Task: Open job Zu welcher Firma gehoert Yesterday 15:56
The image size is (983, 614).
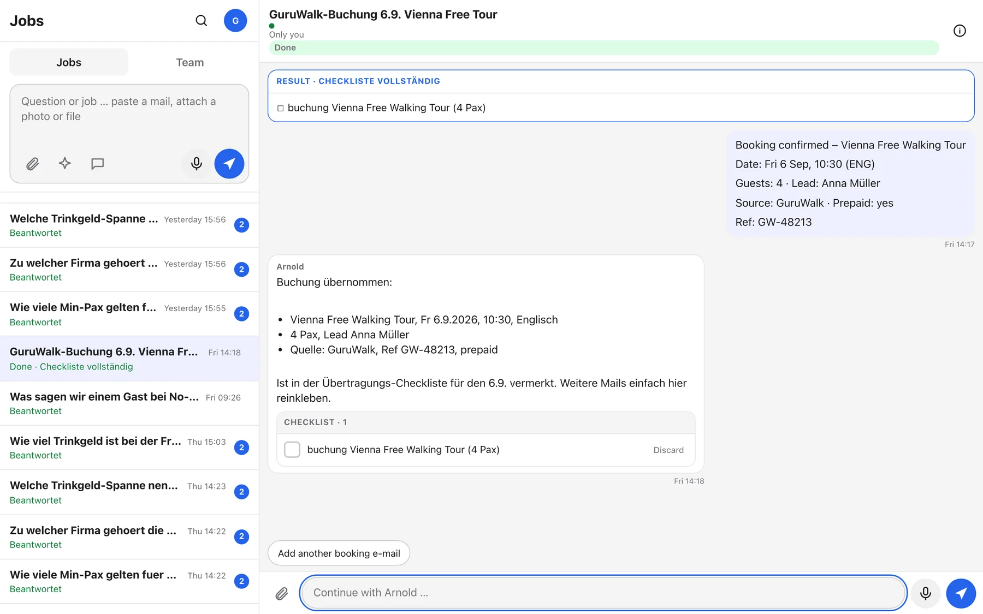Action: point(129,270)
